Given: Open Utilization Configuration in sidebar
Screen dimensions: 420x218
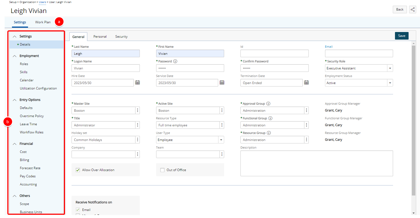Looking at the screenshot, I should click(38, 88).
